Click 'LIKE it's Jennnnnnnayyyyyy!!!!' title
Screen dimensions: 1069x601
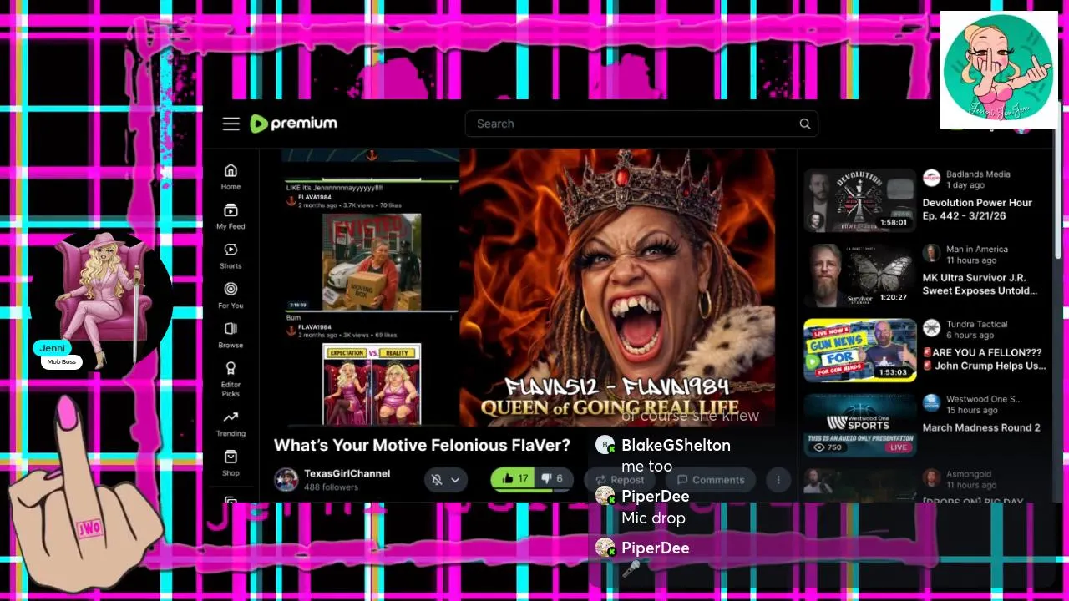pyautogui.click(x=334, y=188)
